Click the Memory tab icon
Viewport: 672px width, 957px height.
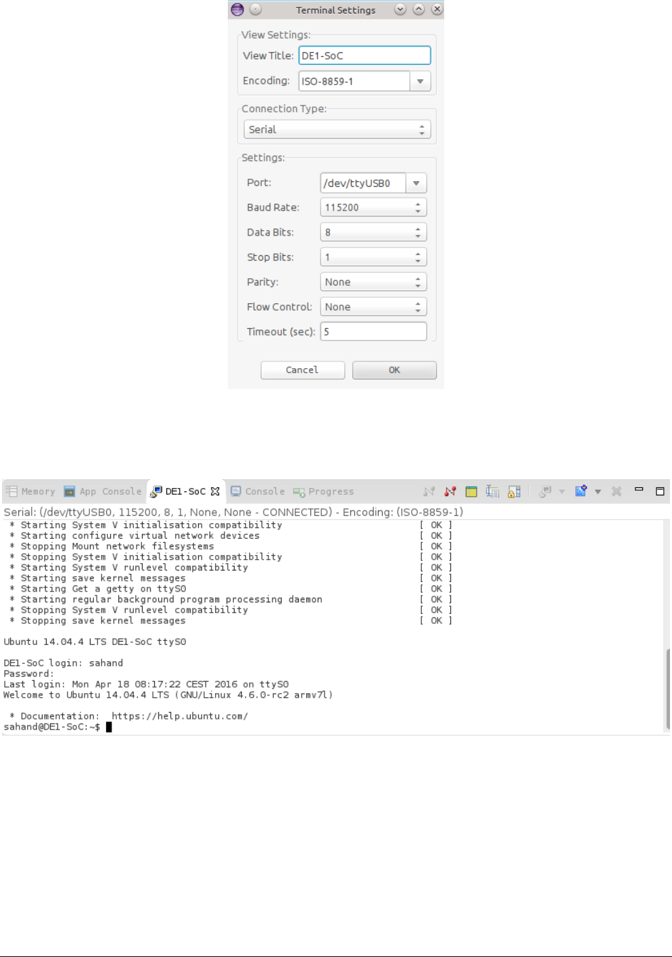(11, 491)
